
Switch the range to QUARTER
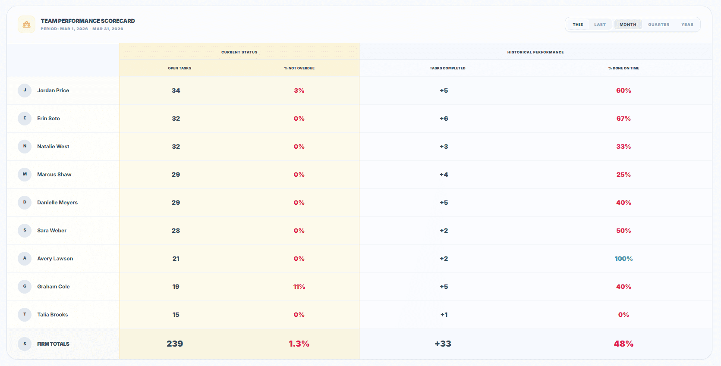click(658, 25)
